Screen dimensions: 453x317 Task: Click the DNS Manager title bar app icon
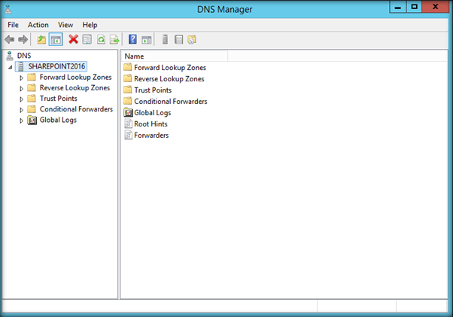click(8, 9)
